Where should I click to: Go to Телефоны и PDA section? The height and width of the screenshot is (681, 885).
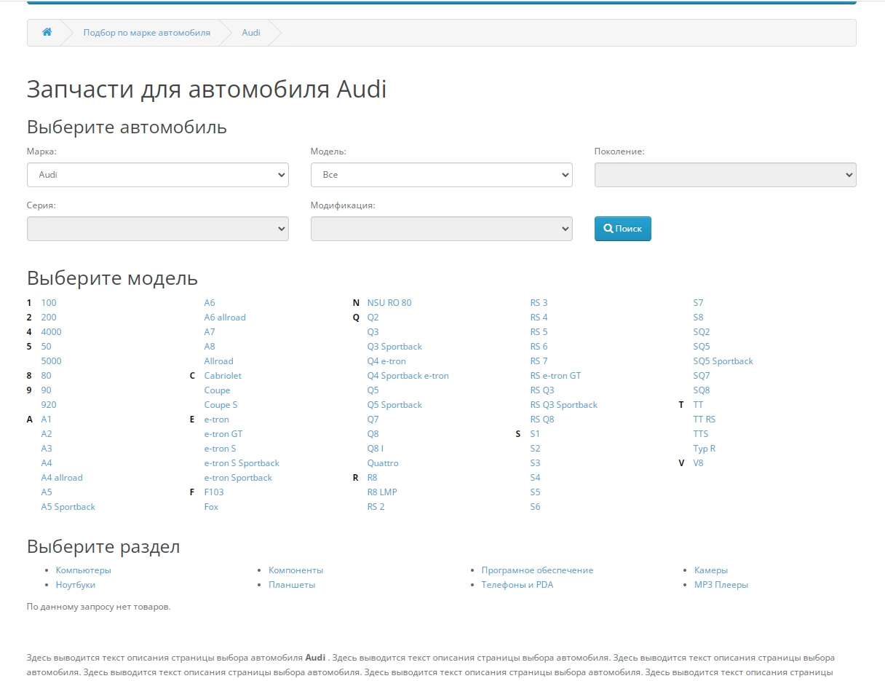coord(517,585)
